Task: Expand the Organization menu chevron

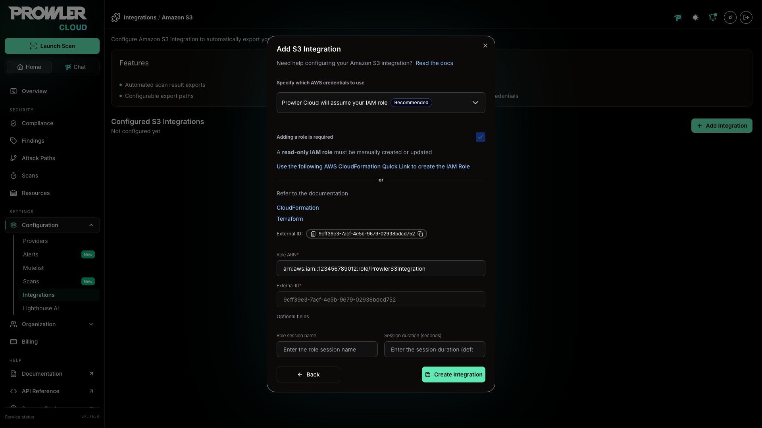Action: coord(91,324)
